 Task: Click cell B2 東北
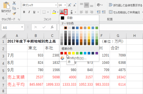tap(36, 48)
